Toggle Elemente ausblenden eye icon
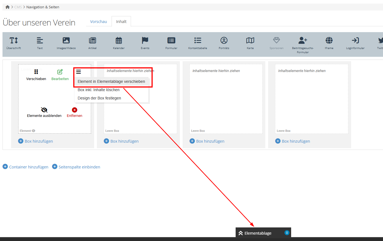Viewport: 383px width, 241px height. click(x=44, y=110)
